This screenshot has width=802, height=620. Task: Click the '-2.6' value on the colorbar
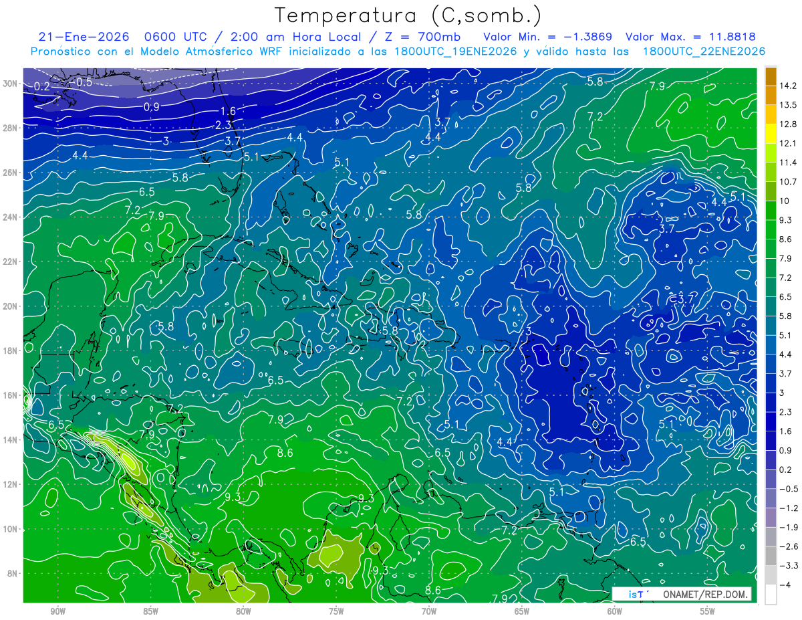click(x=789, y=546)
